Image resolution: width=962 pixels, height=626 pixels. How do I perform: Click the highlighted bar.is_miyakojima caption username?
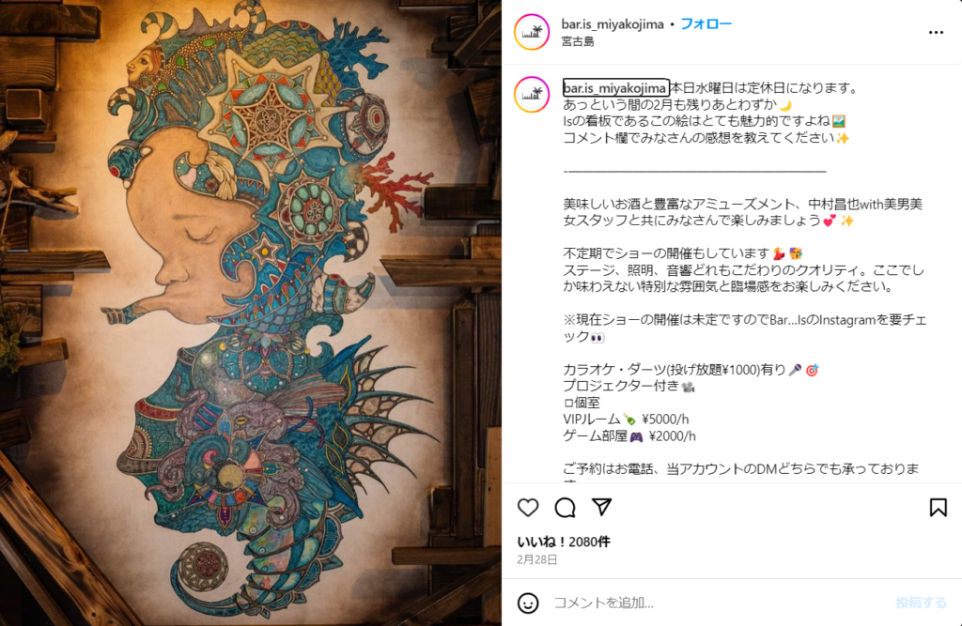point(614,87)
